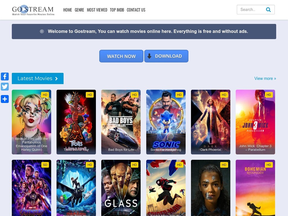Click the View more link
Screen dimensions: 288x216
pyautogui.click(x=265, y=78)
